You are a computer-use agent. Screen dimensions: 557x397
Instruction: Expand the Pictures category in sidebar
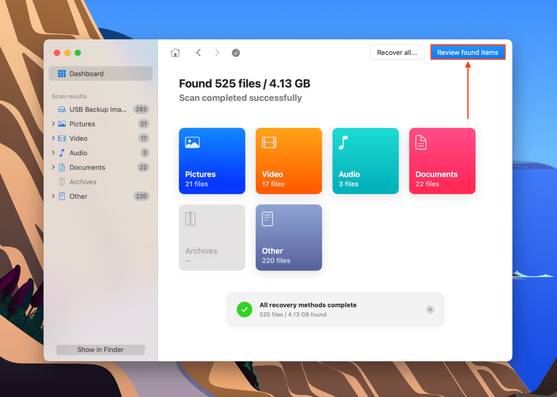point(53,124)
